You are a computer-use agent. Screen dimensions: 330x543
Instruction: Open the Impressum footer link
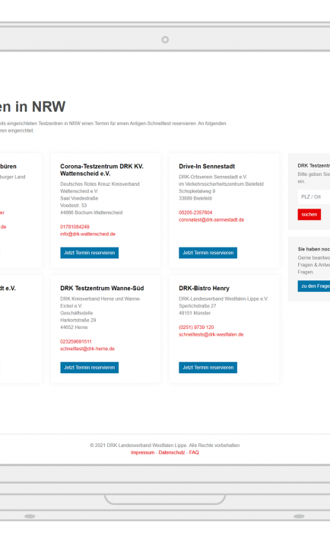click(x=142, y=452)
